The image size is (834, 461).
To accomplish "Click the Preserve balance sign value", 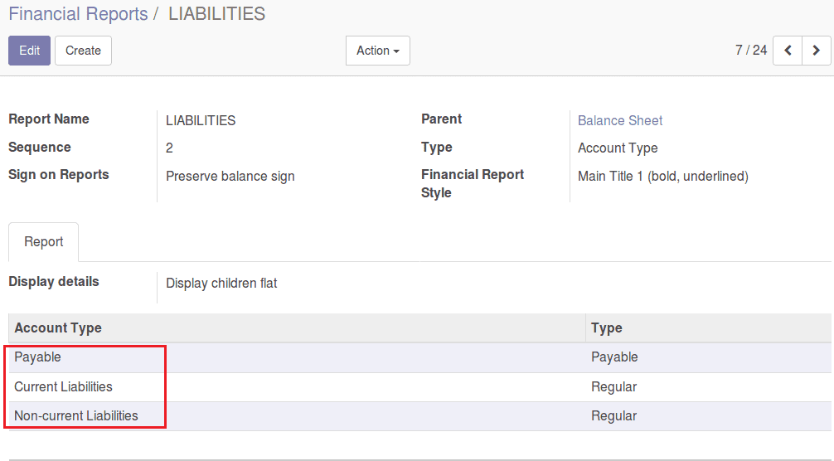I will tap(230, 176).
